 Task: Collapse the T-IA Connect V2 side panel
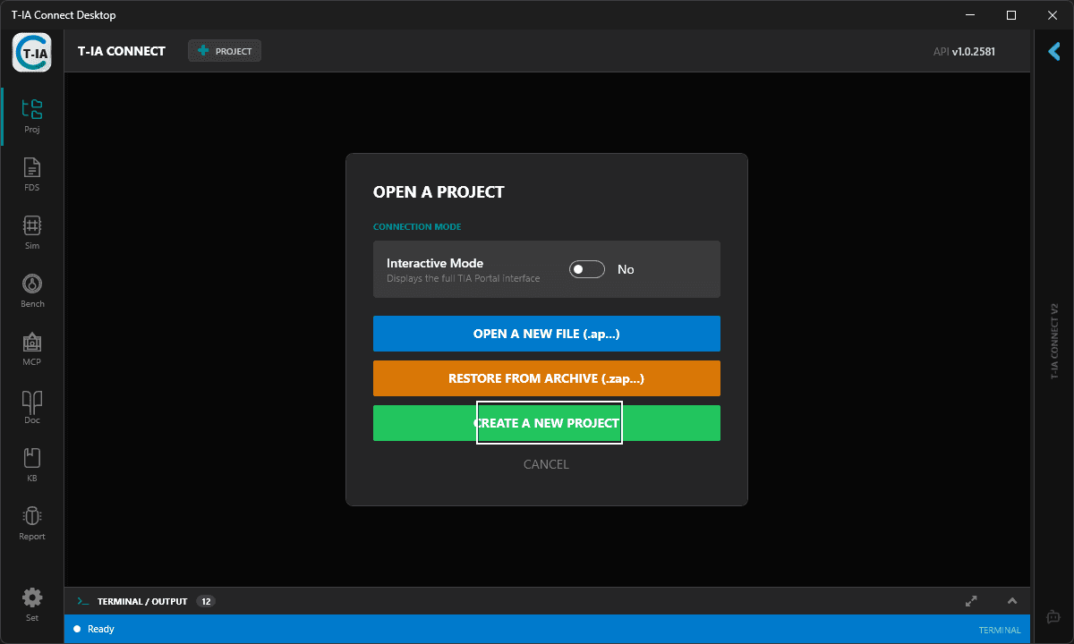[1053, 51]
